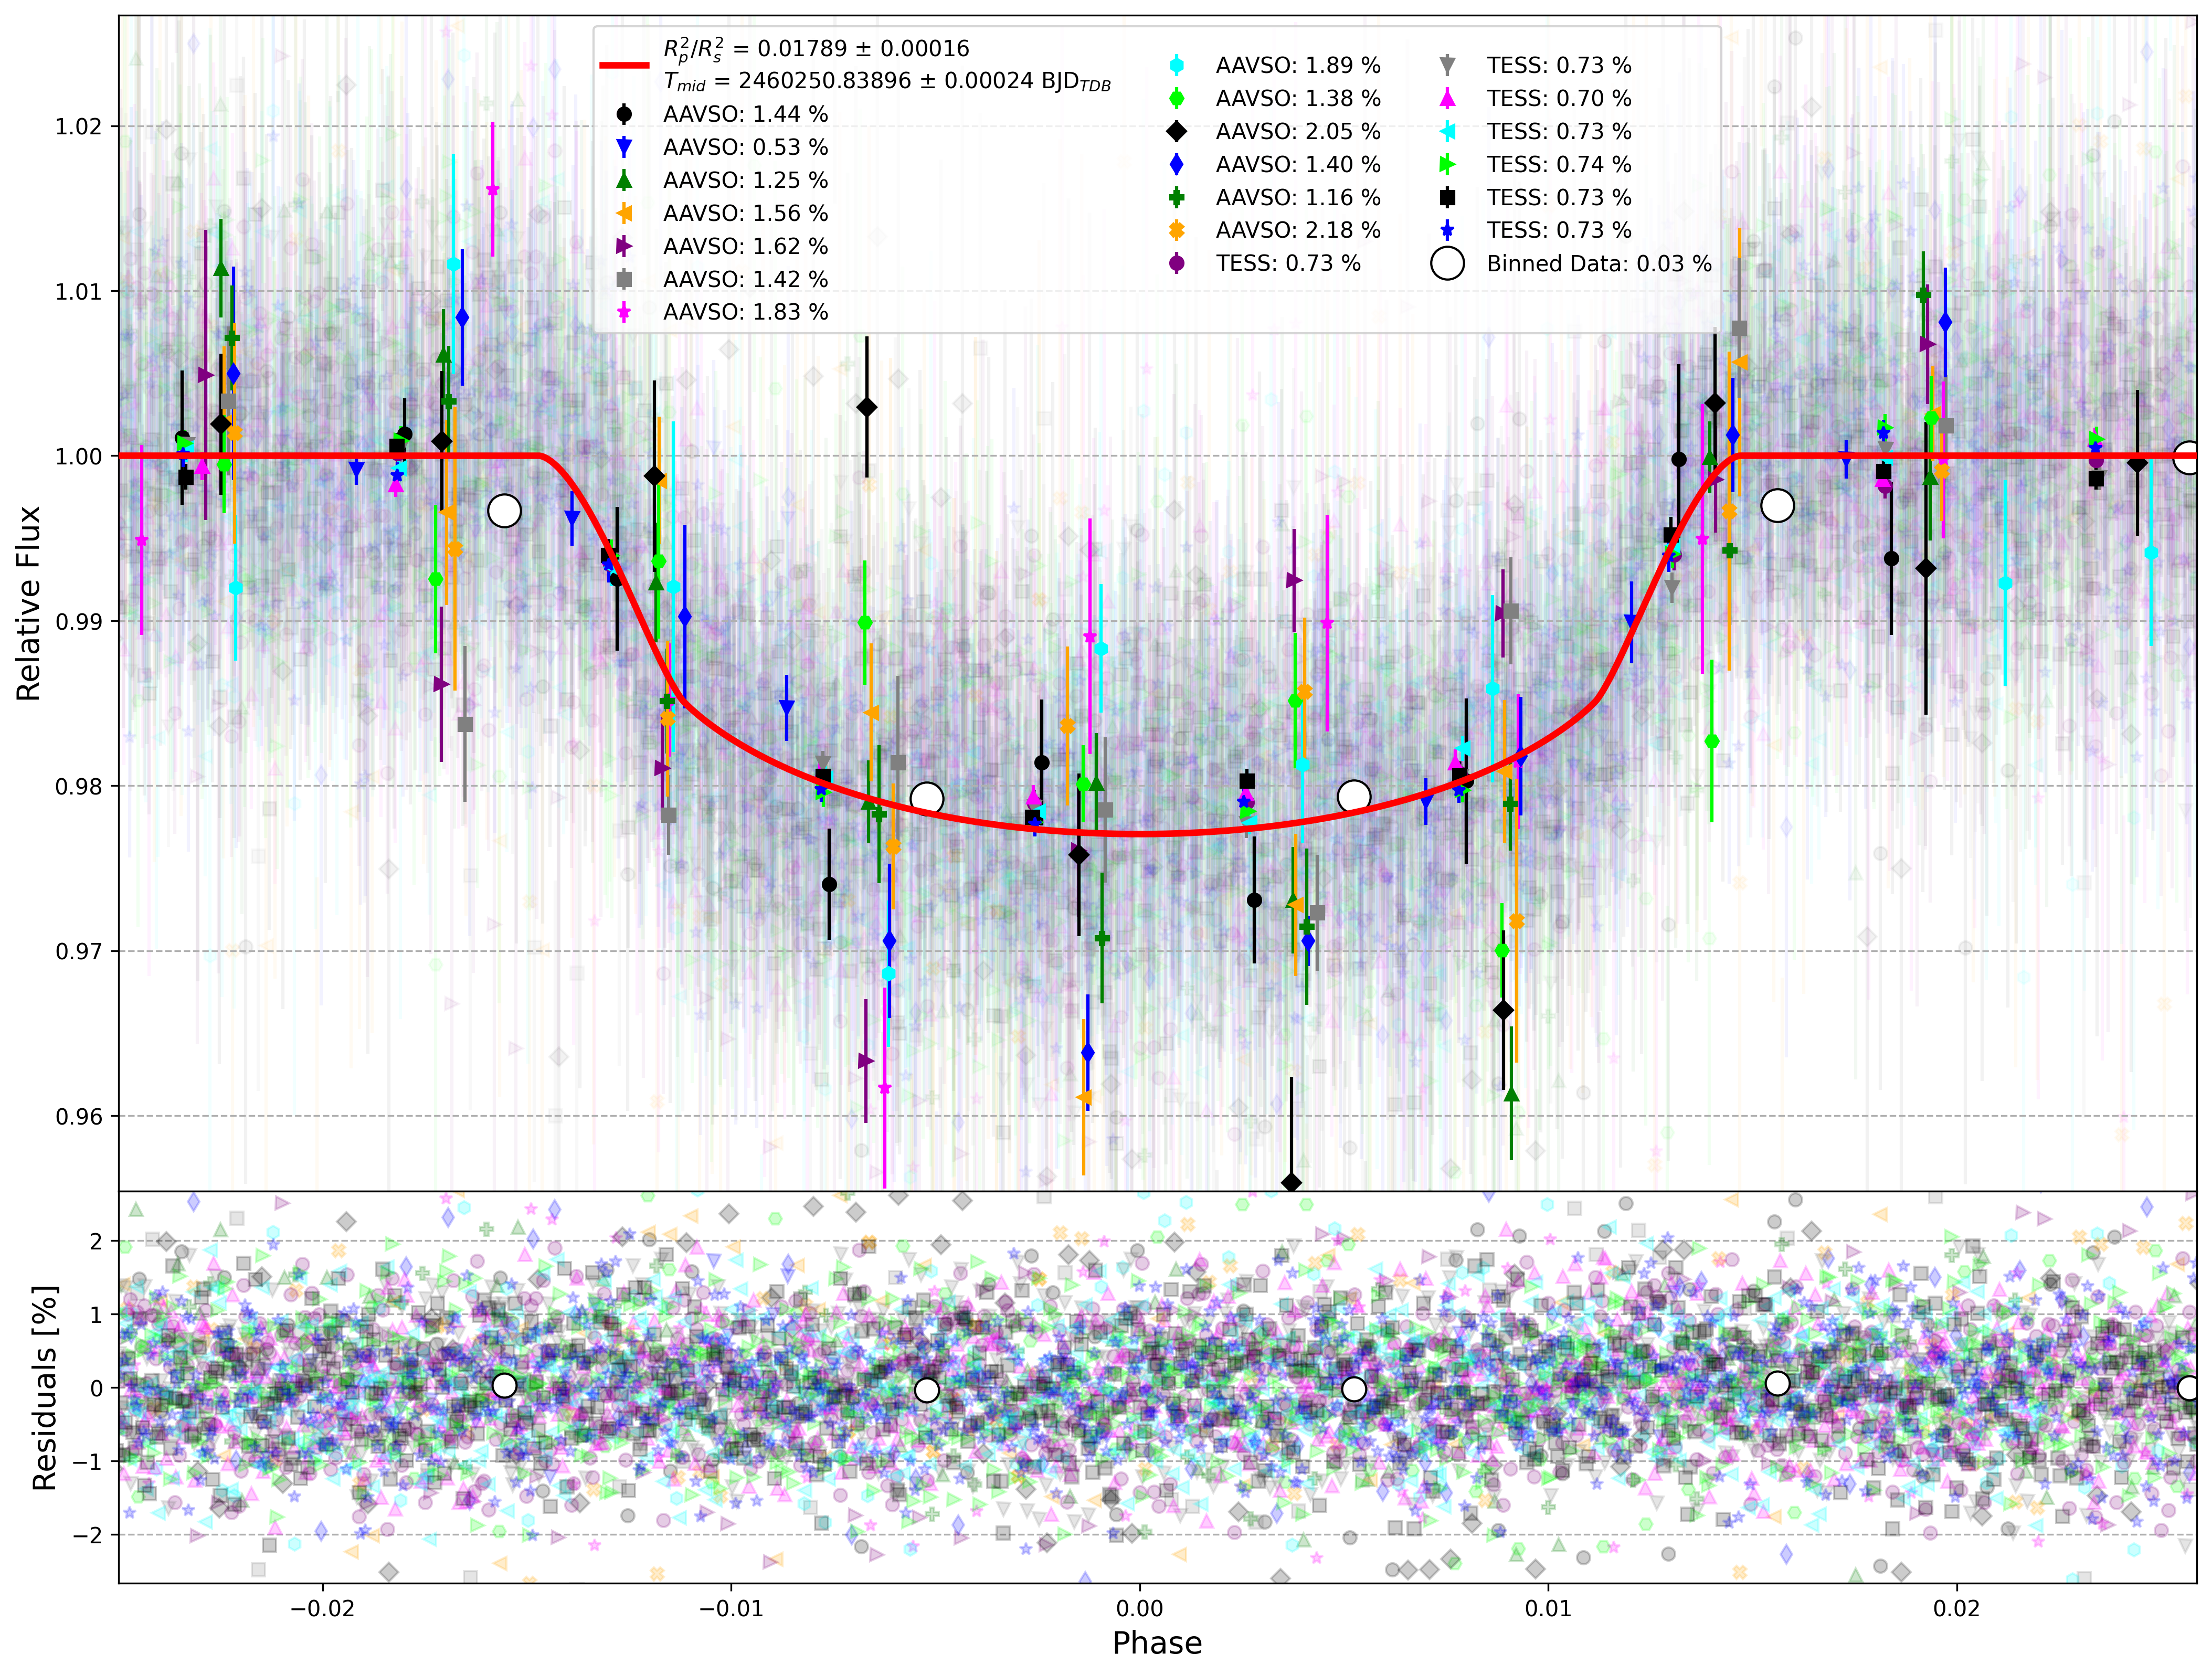Screen dimensions: 2212x1675
Task: Click the 1.00 flux tick label
Action: tap(79, 456)
